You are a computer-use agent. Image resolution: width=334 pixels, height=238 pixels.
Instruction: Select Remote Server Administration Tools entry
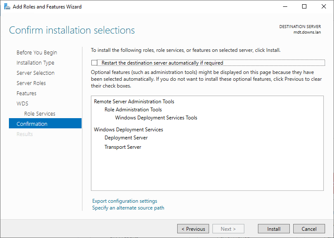[x=134, y=102]
